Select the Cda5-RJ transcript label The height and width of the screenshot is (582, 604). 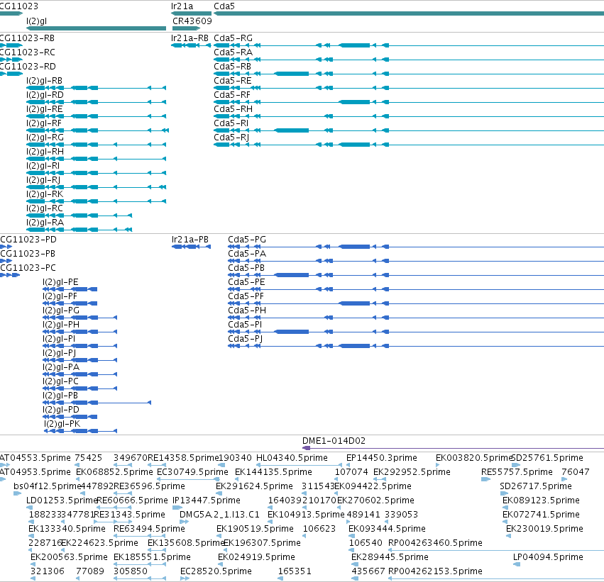pos(231,138)
